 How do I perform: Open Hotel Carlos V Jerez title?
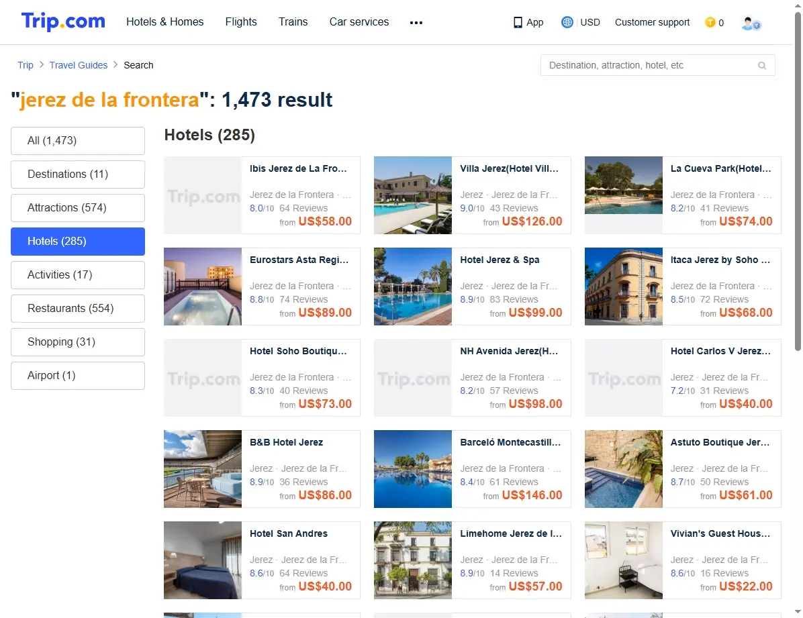pyautogui.click(x=720, y=351)
